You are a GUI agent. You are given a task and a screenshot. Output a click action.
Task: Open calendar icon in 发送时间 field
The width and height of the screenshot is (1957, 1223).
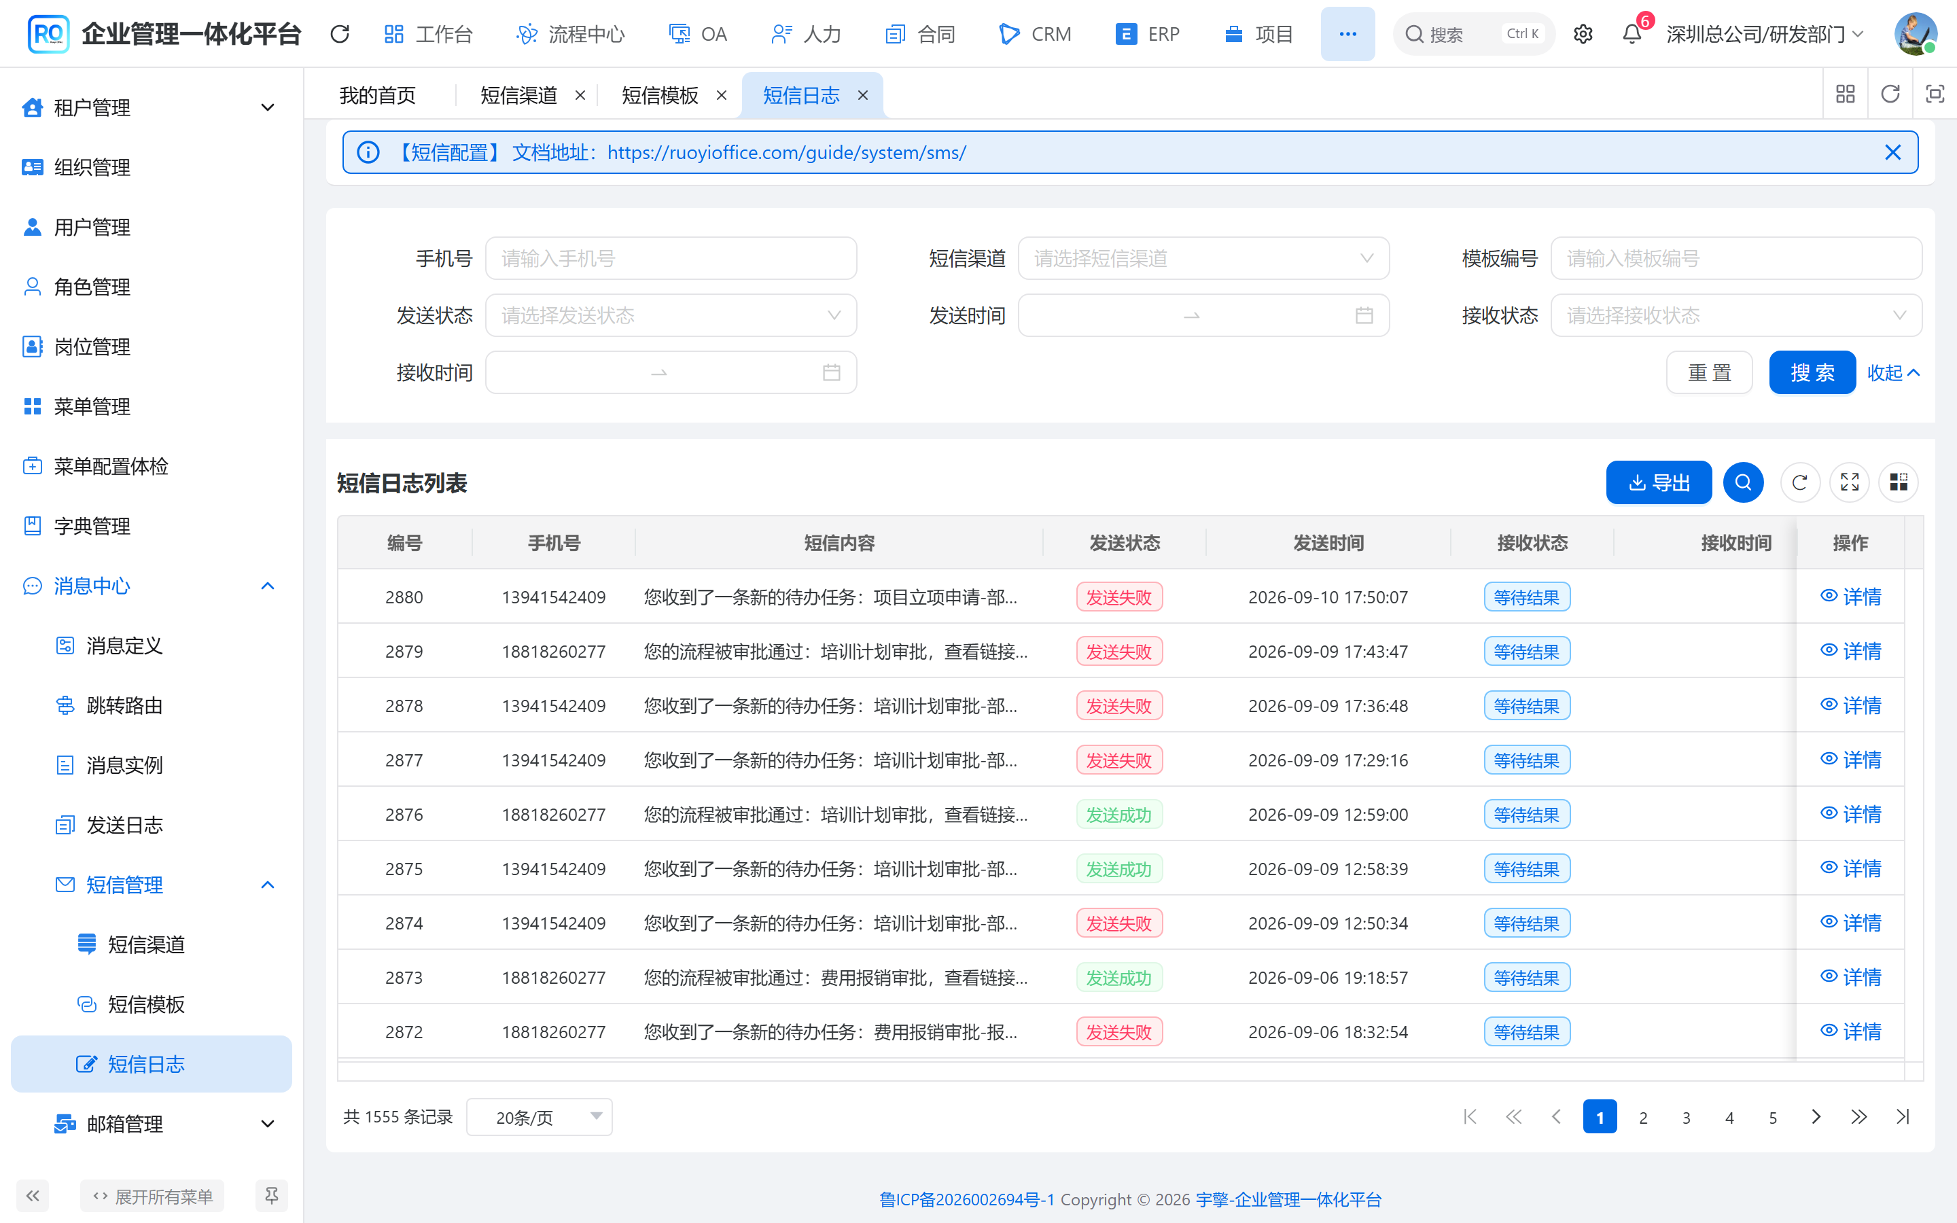1364,315
